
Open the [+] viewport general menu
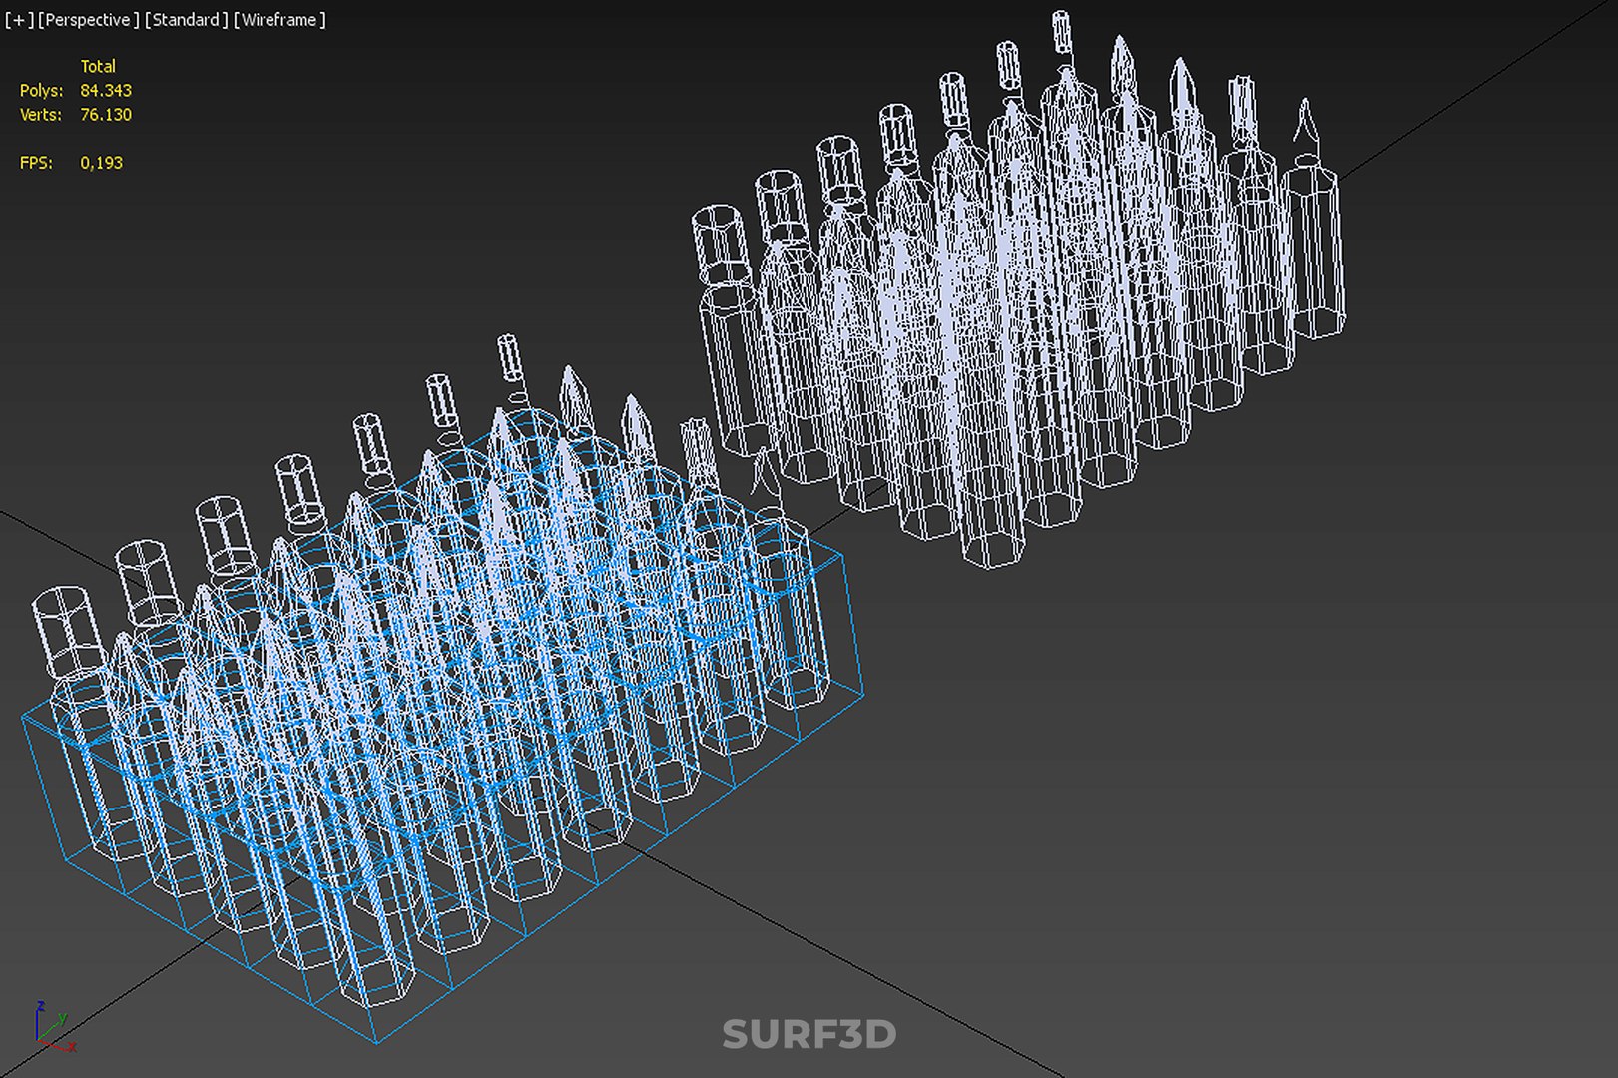point(19,20)
